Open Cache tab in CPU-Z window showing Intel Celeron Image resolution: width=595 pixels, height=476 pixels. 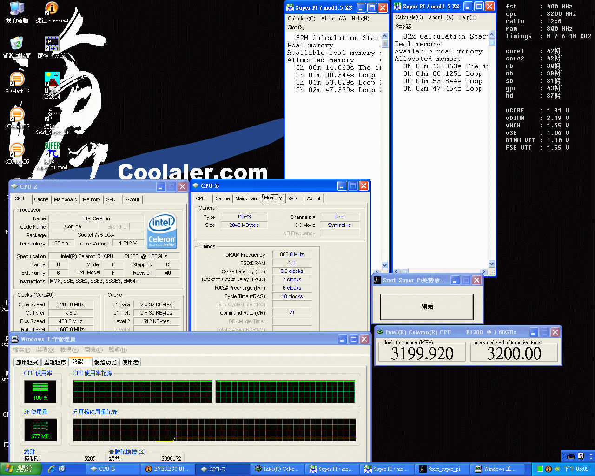coord(41,199)
